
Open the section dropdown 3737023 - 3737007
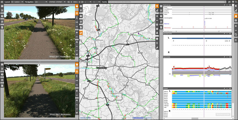tap(57, 2)
